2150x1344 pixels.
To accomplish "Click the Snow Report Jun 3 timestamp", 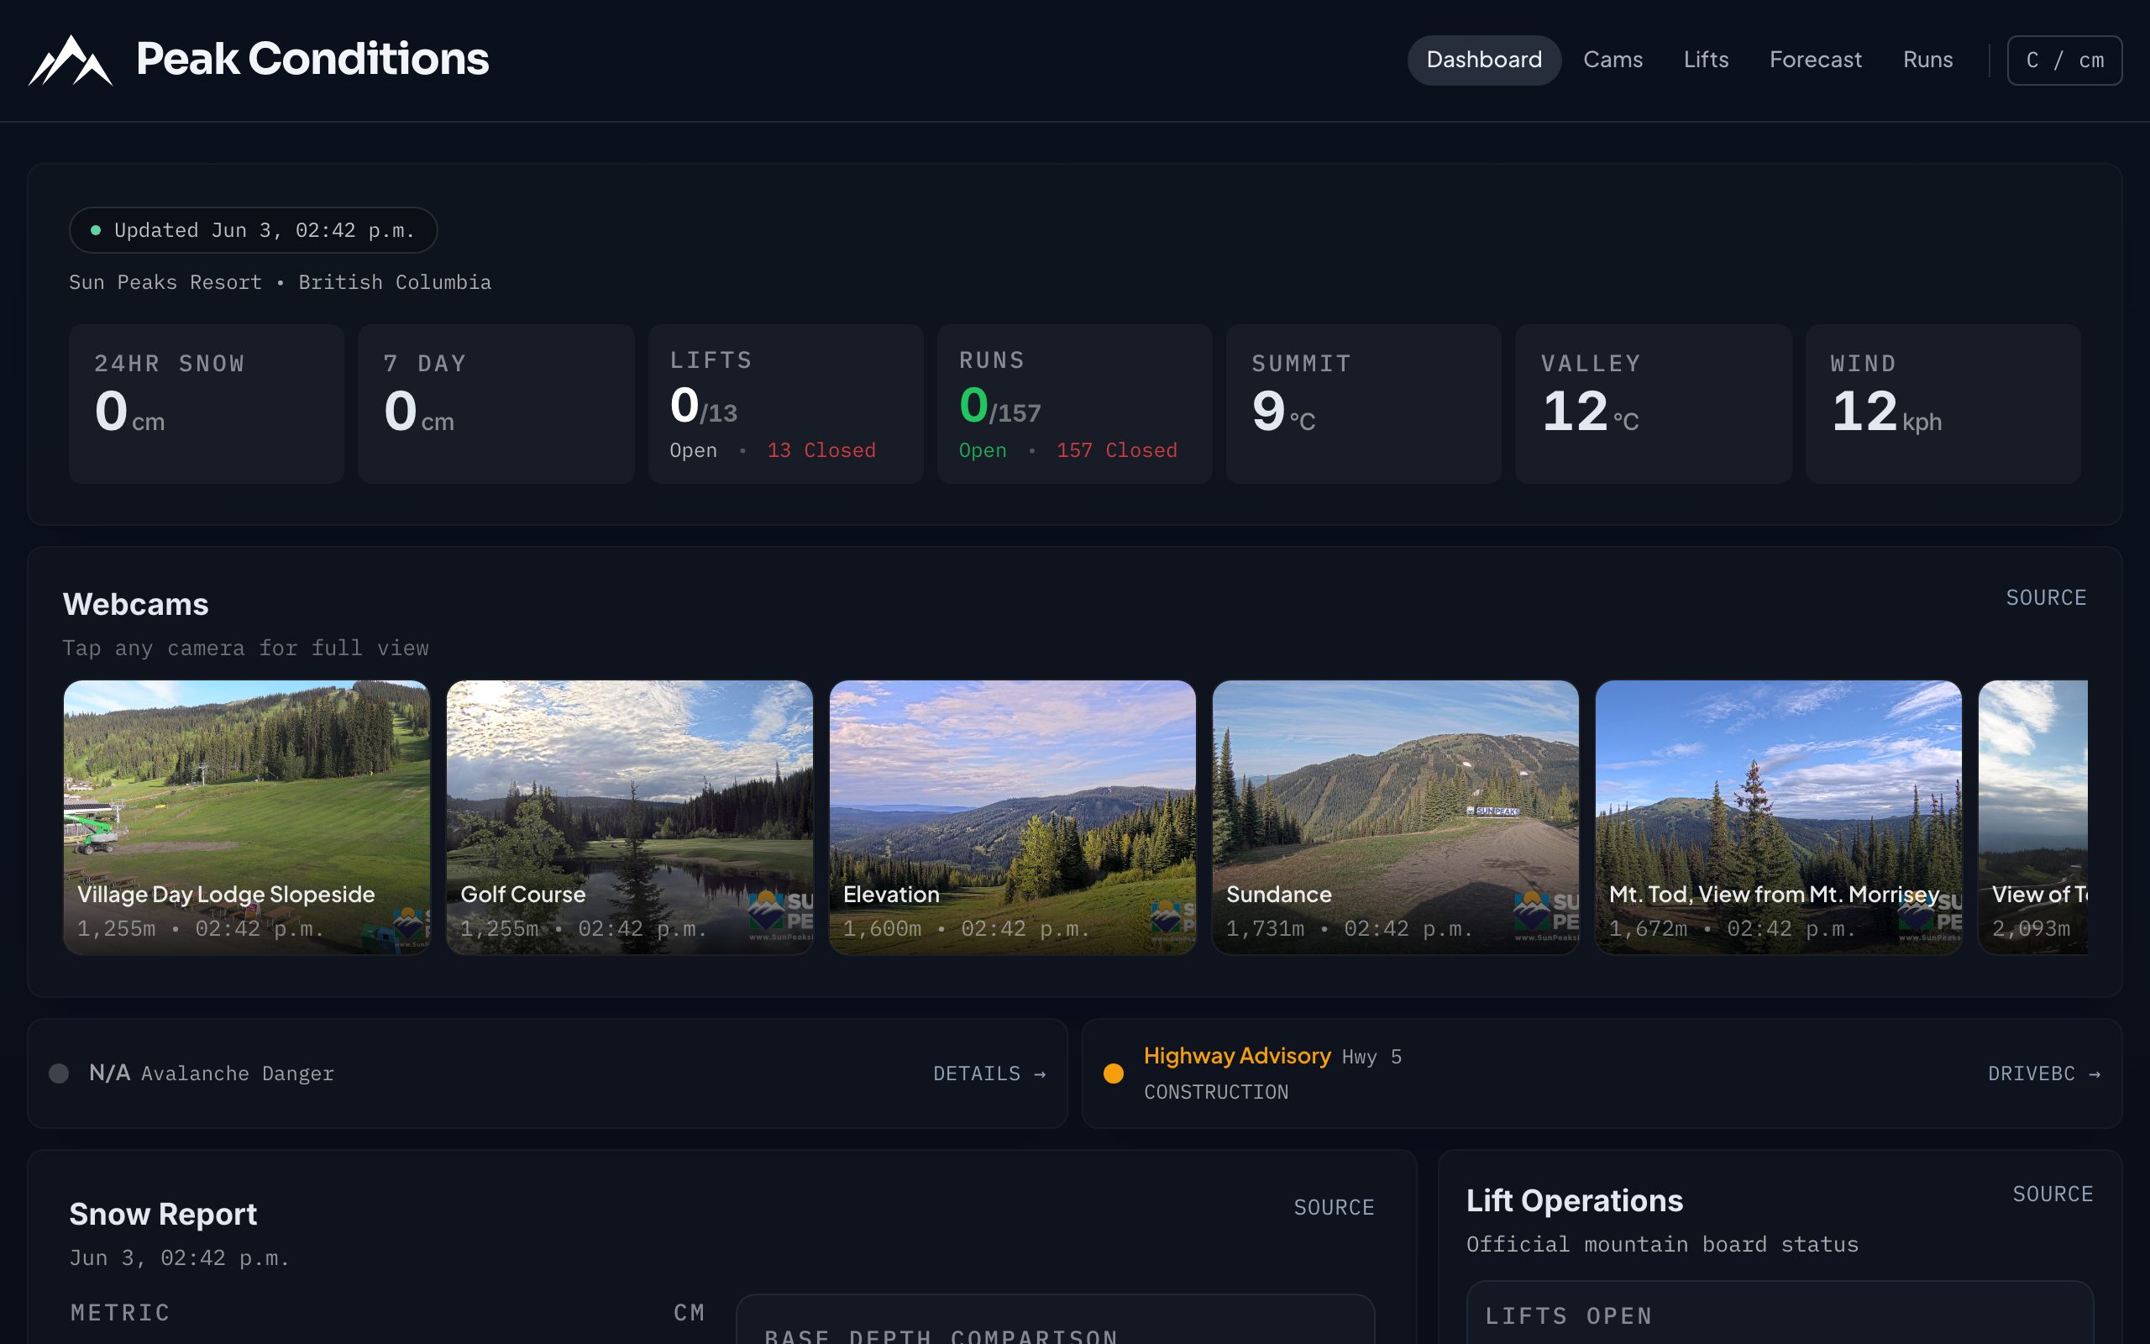I will tap(180, 1257).
